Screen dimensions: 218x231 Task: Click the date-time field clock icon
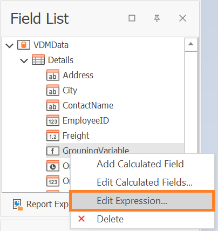point(53,166)
